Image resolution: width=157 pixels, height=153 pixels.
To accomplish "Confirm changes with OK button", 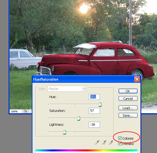I will (128, 91).
